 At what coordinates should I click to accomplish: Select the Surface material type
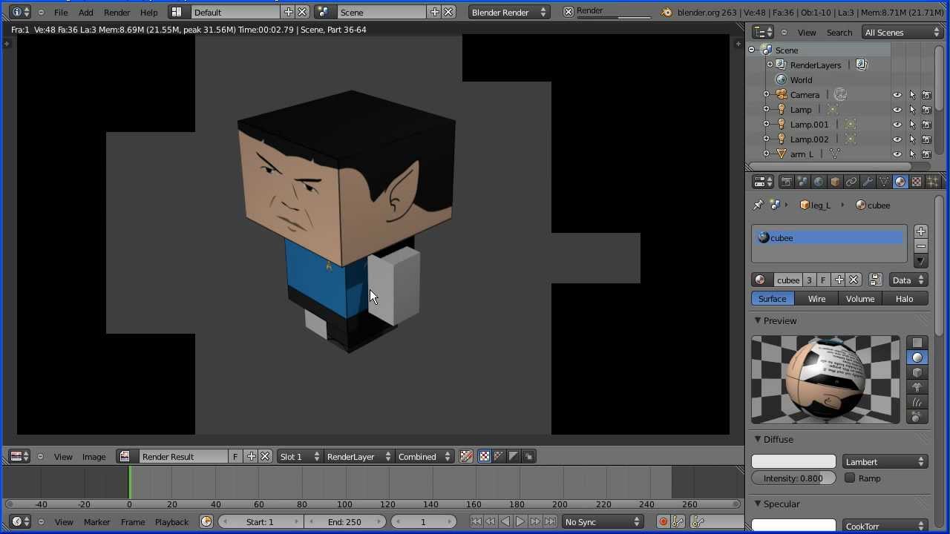[773, 299]
